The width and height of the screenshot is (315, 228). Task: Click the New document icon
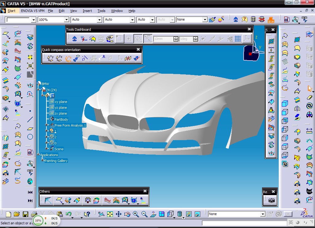pos(8,214)
